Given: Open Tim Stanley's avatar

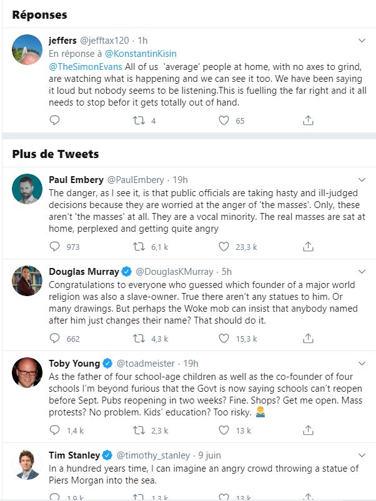Looking at the screenshot, I should point(27,465).
